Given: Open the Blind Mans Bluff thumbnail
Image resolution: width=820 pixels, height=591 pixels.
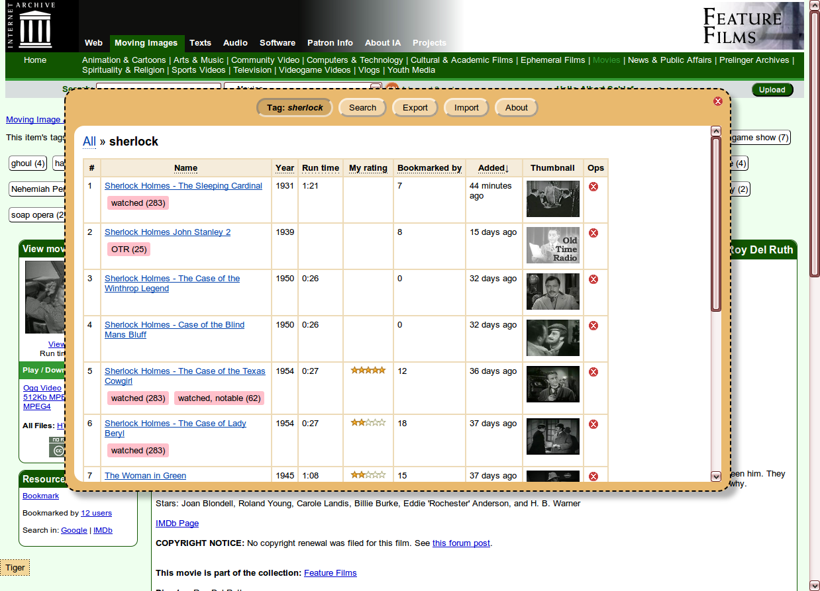Looking at the screenshot, I should point(553,338).
